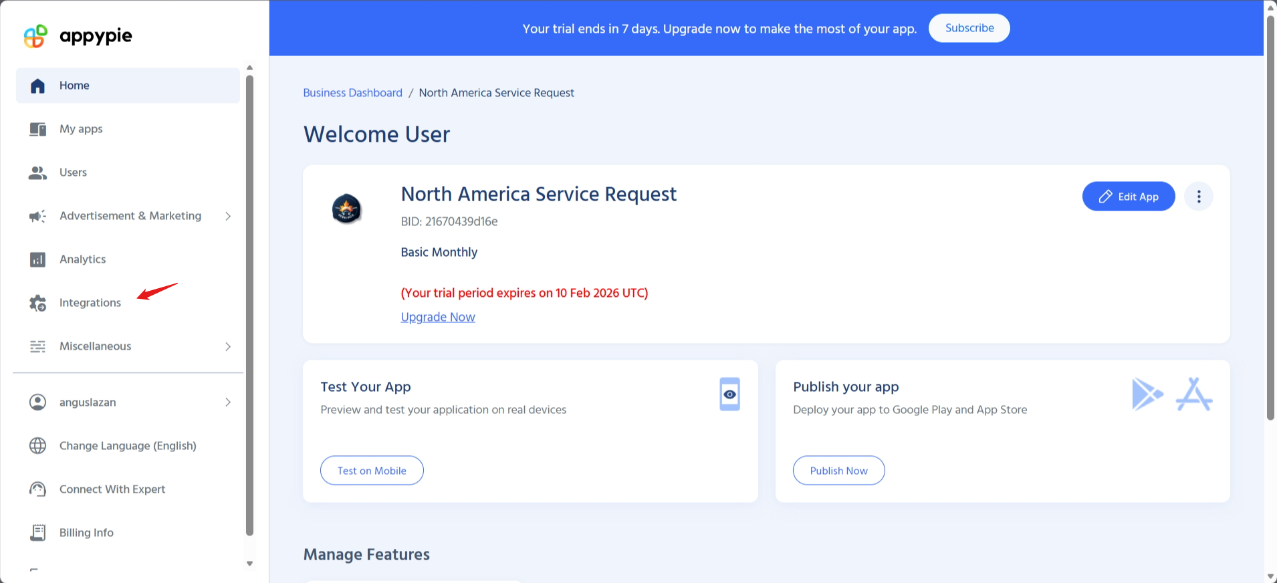Click the Edit App button

coord(1129,197)
